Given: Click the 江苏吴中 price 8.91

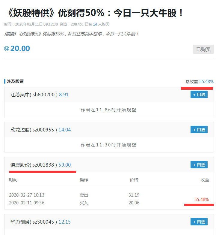Looking at the screenshot, I should tap(64, 95).
